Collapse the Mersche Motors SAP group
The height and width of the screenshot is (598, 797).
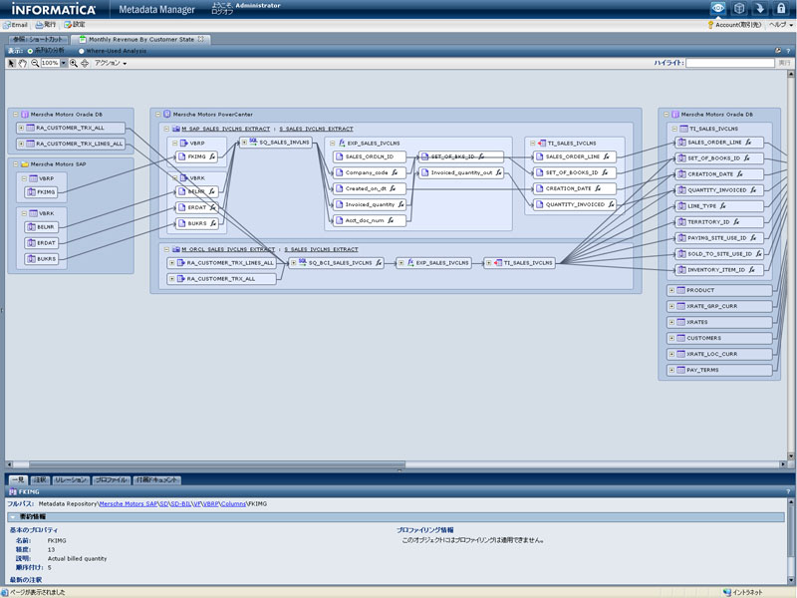coord(16,164)
